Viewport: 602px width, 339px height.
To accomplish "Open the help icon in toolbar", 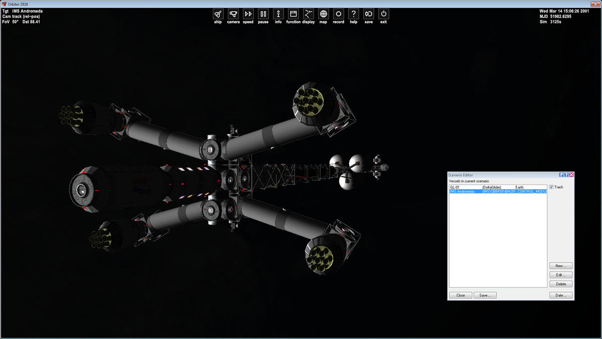I will click(354, 14).
